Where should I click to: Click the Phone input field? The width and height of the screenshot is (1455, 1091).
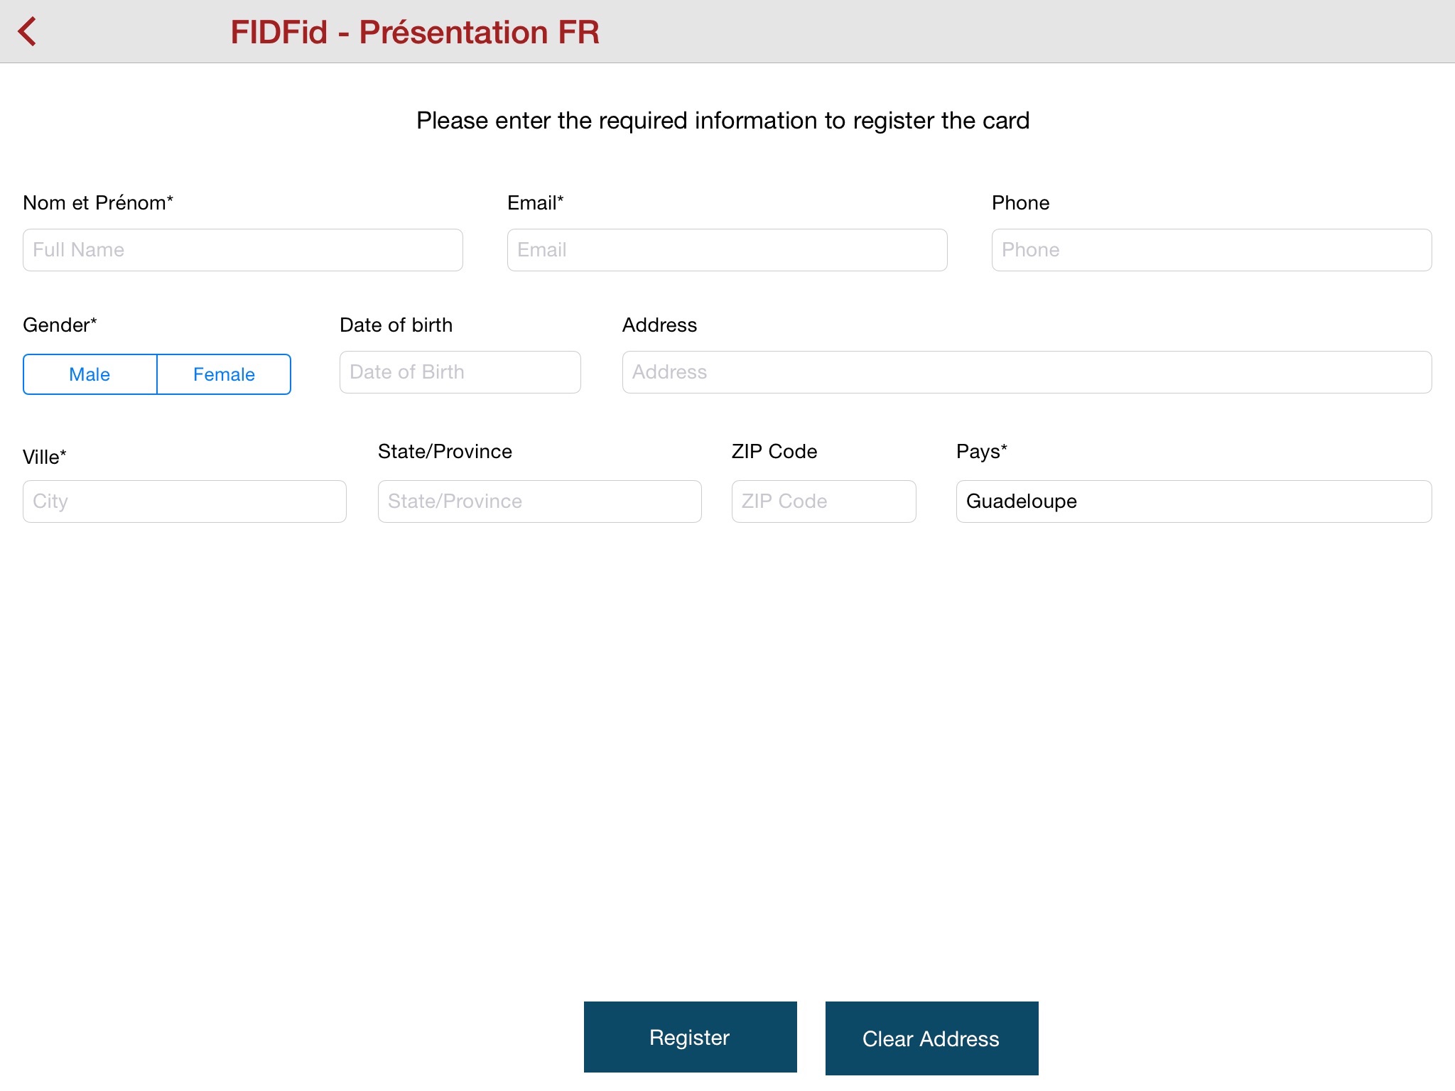pos(1210,250)
